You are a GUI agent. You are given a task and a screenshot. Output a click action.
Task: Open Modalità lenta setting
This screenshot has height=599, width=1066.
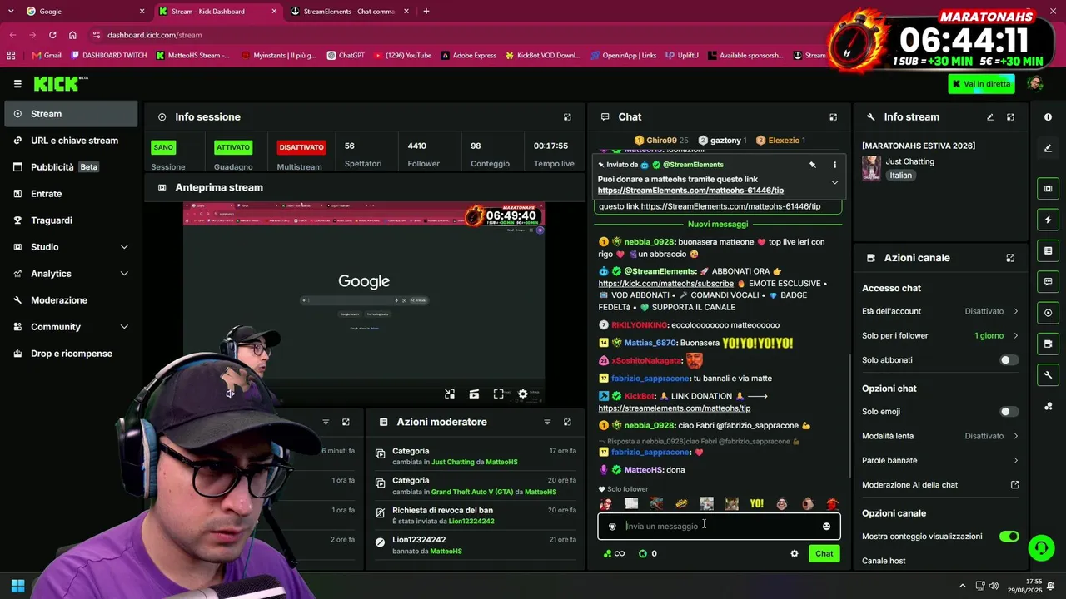tap(940, 436)
